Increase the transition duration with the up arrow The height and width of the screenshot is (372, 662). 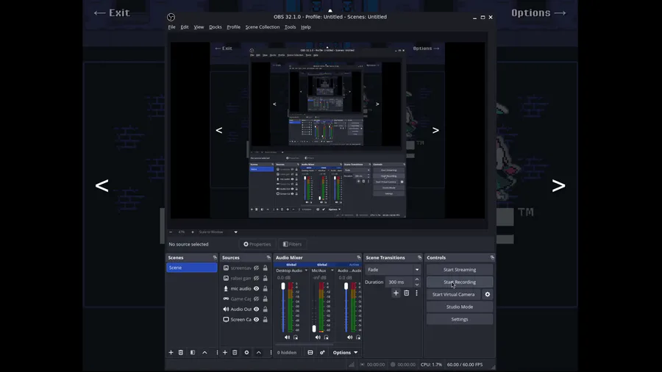417,279
